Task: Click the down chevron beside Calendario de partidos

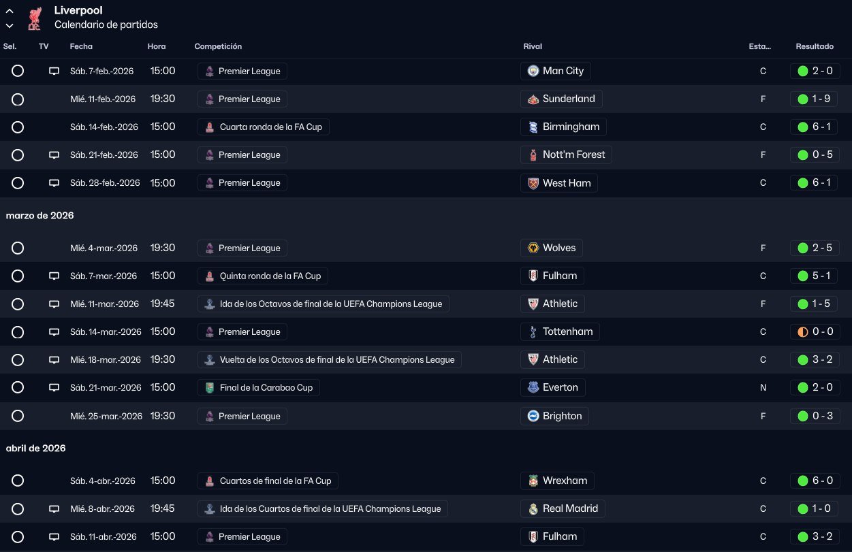Action: click(x=10, y=26)
